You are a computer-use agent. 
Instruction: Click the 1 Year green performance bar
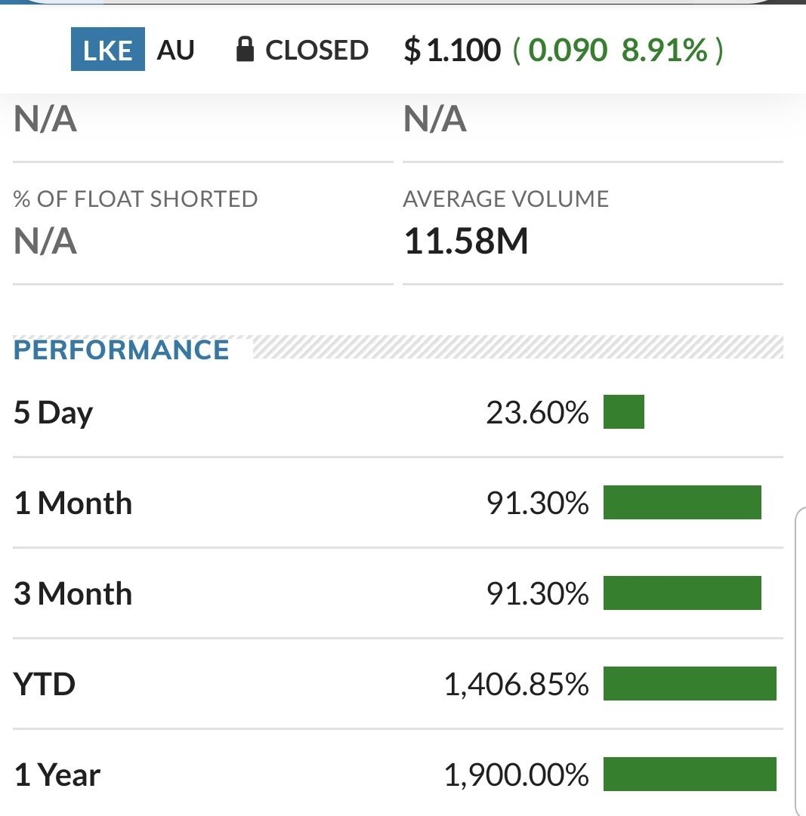[x=690, y=774]
